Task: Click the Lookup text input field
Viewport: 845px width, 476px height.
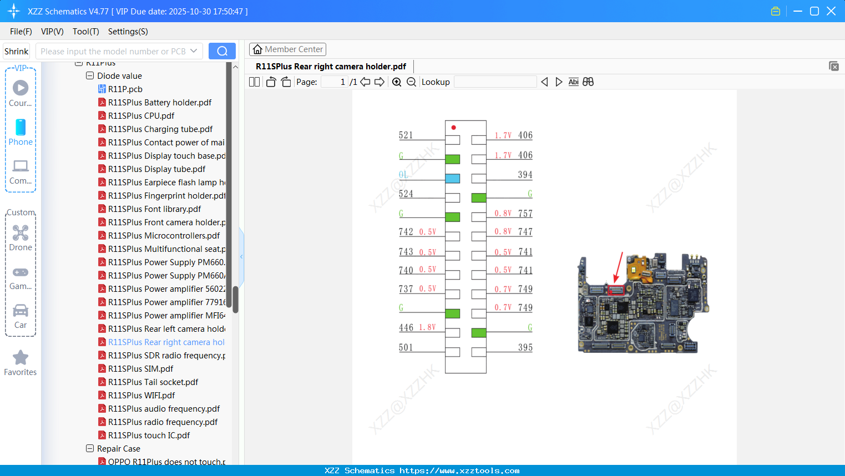Action: point(495,82)
